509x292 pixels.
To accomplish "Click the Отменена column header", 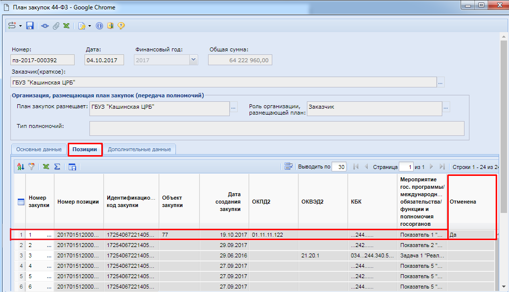I will (470, 202).
